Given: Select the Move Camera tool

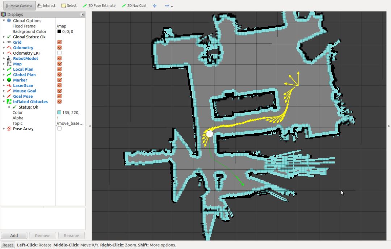Looking at the screenshot, I should click(20, 6).
